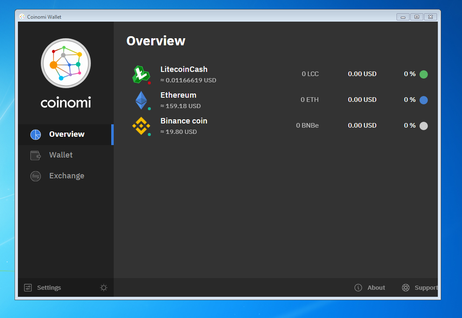Click the Binance coin logo icon
Screen dimensions: 462x318
coord(141,126)
